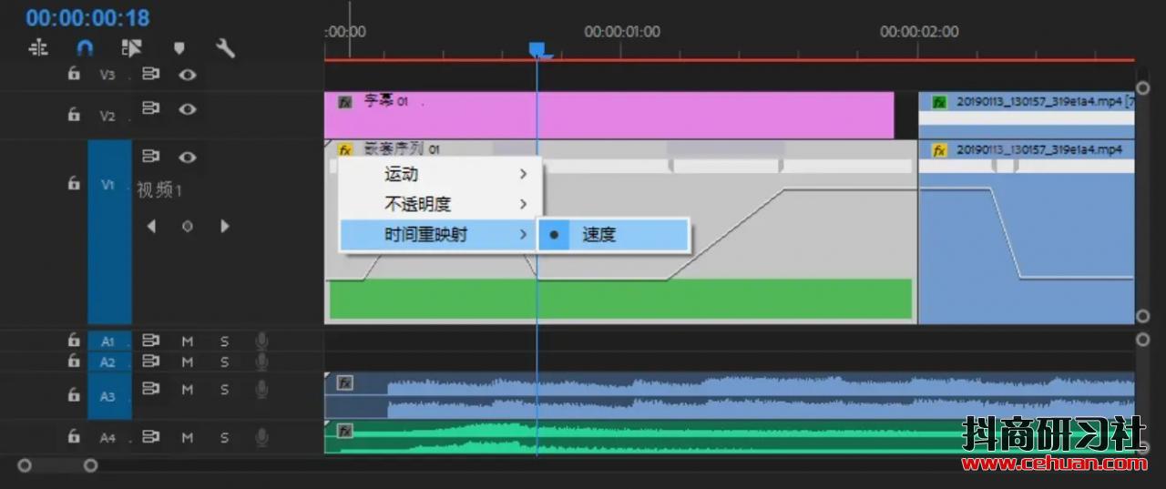The width and height of the screenshot is (1166, 489).
Task: Click the nest sequence insert icon
Action: tap(38, 47)
